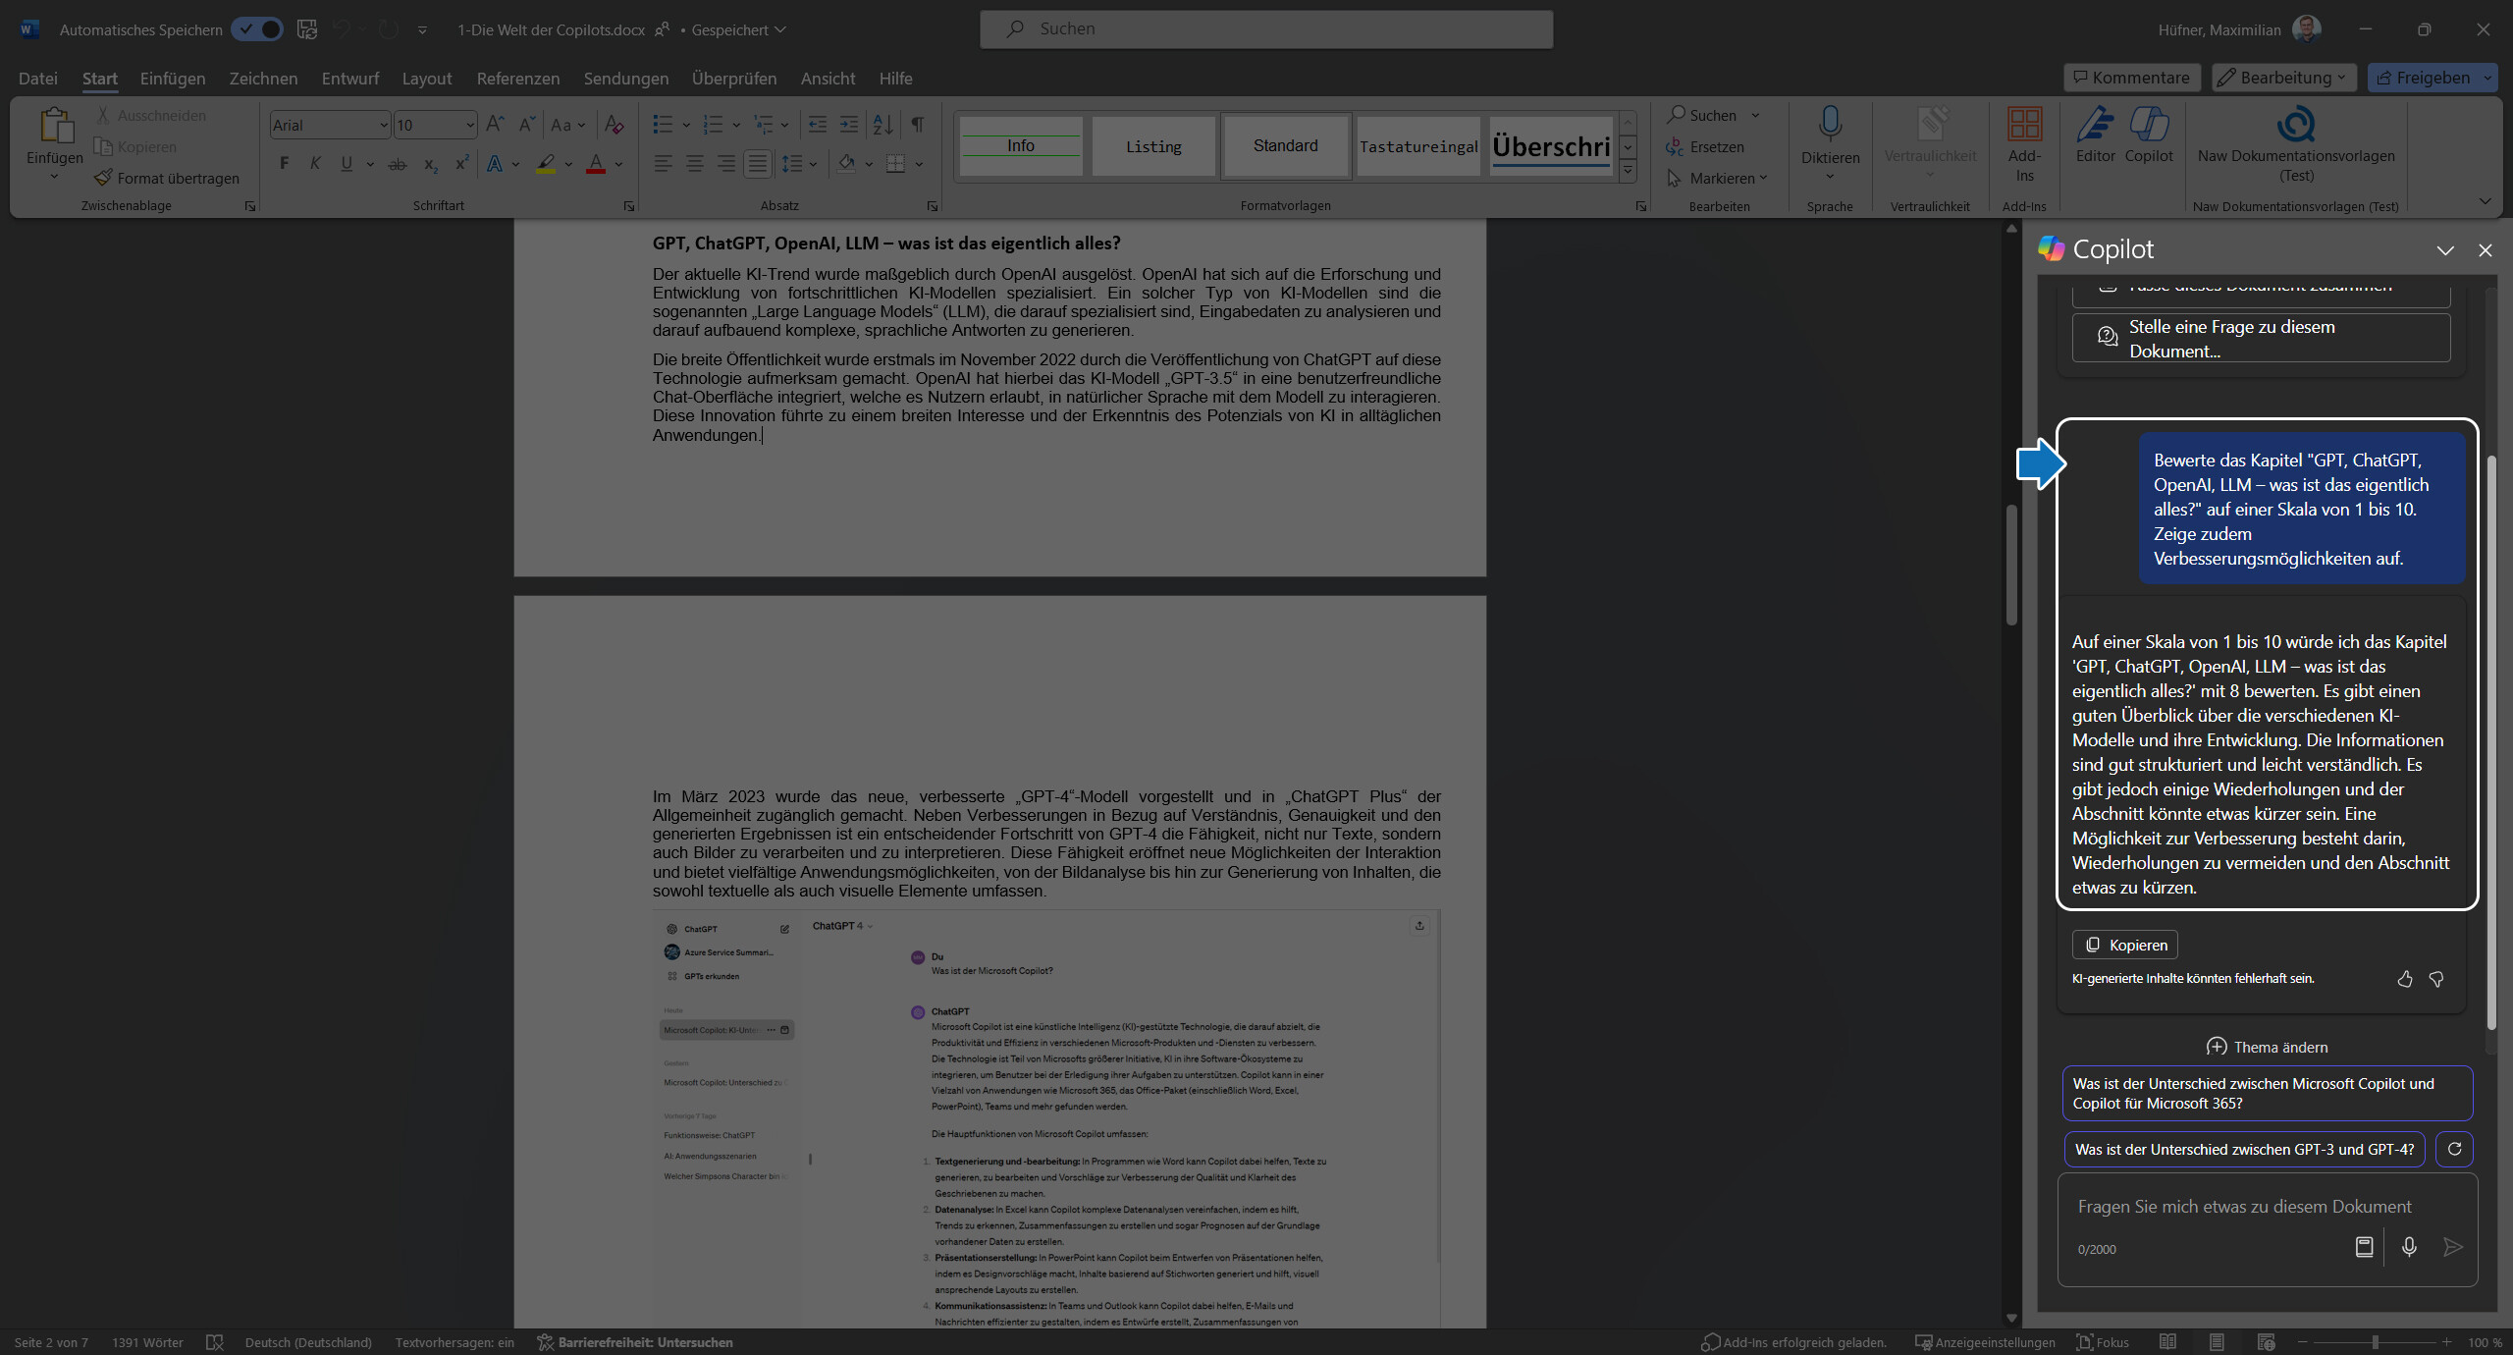Image resolution: width=2513 pixels, height=1355 pixels.
Task: Select the Referenzen ribbon tab
Action: coord(517,79)
